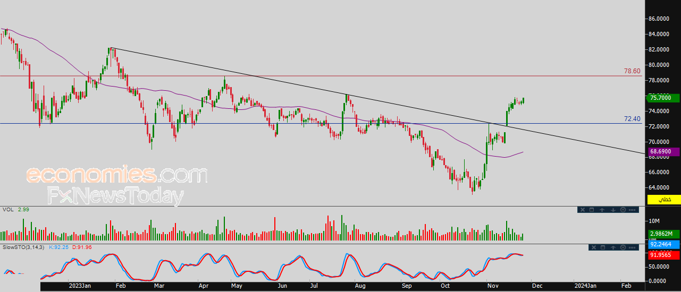Maximize the SlowSTO indicator panel
This screenshot has width=681, height=292.
pos(603,247)
